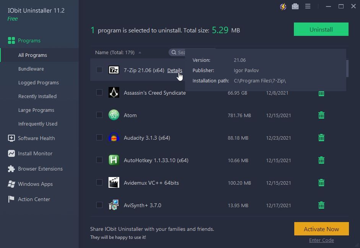Open the Programs section icon in sidebar
The image size is (360, 248).
10,40
